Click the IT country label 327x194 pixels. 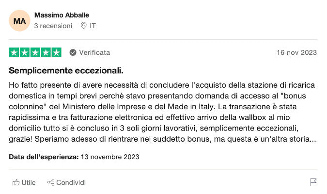93,26
